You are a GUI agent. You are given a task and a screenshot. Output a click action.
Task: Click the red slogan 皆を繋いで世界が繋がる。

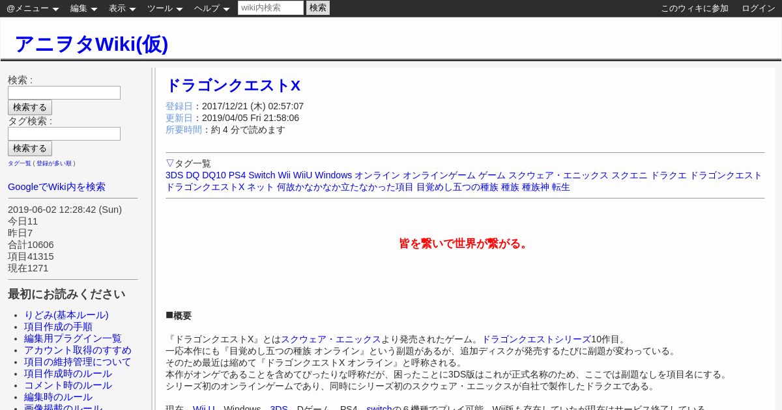click(x=465, y=243)
